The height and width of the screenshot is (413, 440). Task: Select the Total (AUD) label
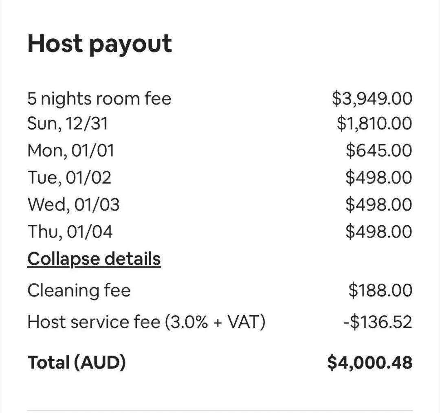(x=77, y=362)
